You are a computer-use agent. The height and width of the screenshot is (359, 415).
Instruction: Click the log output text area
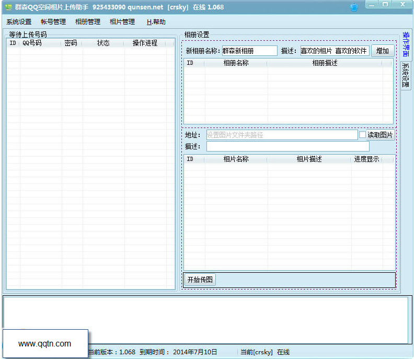click(x=205, y=320)
